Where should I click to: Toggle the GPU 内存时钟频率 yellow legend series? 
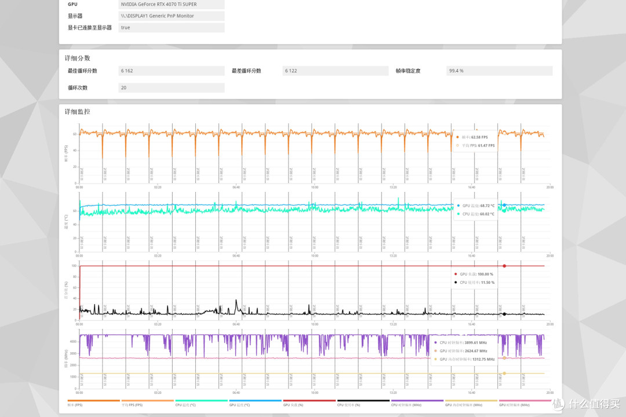coord(471,403)
